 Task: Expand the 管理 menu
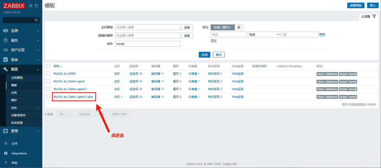[x=38, y=131]
